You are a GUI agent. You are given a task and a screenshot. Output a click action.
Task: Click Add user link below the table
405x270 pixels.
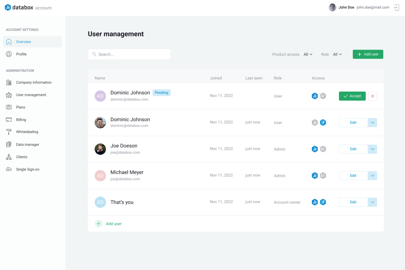coord(114,224)
